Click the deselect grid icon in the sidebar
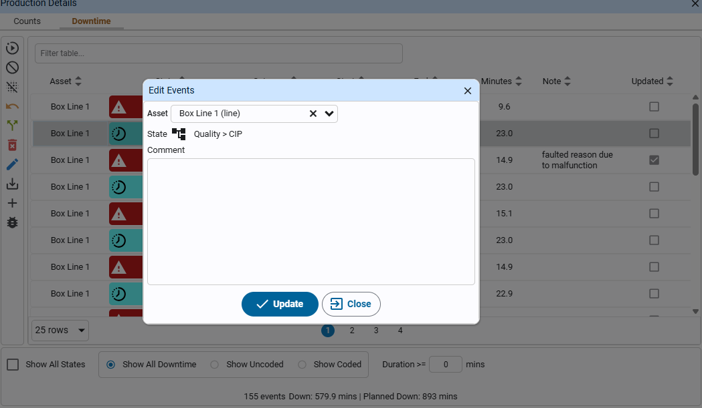Viewport: 702px width, 408px height. [12, 87]
